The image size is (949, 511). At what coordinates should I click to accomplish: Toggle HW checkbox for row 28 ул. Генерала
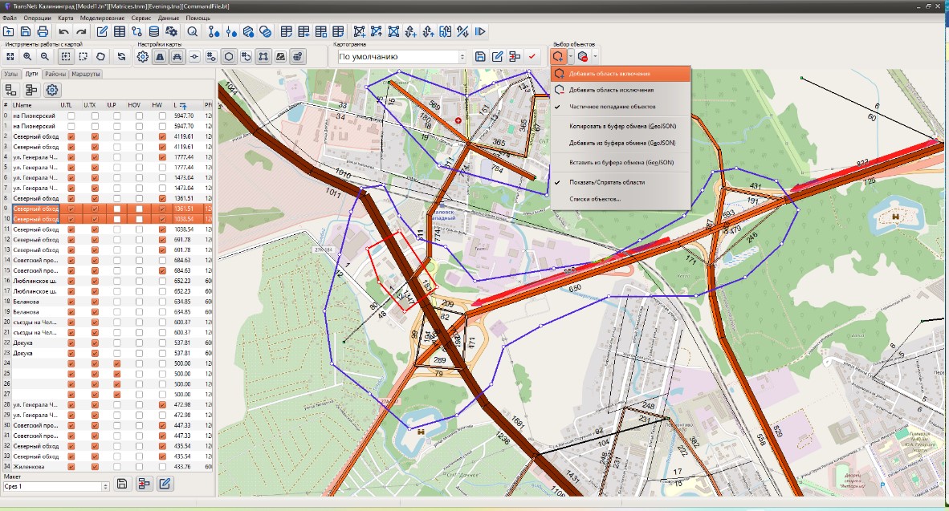click(162, 404)
